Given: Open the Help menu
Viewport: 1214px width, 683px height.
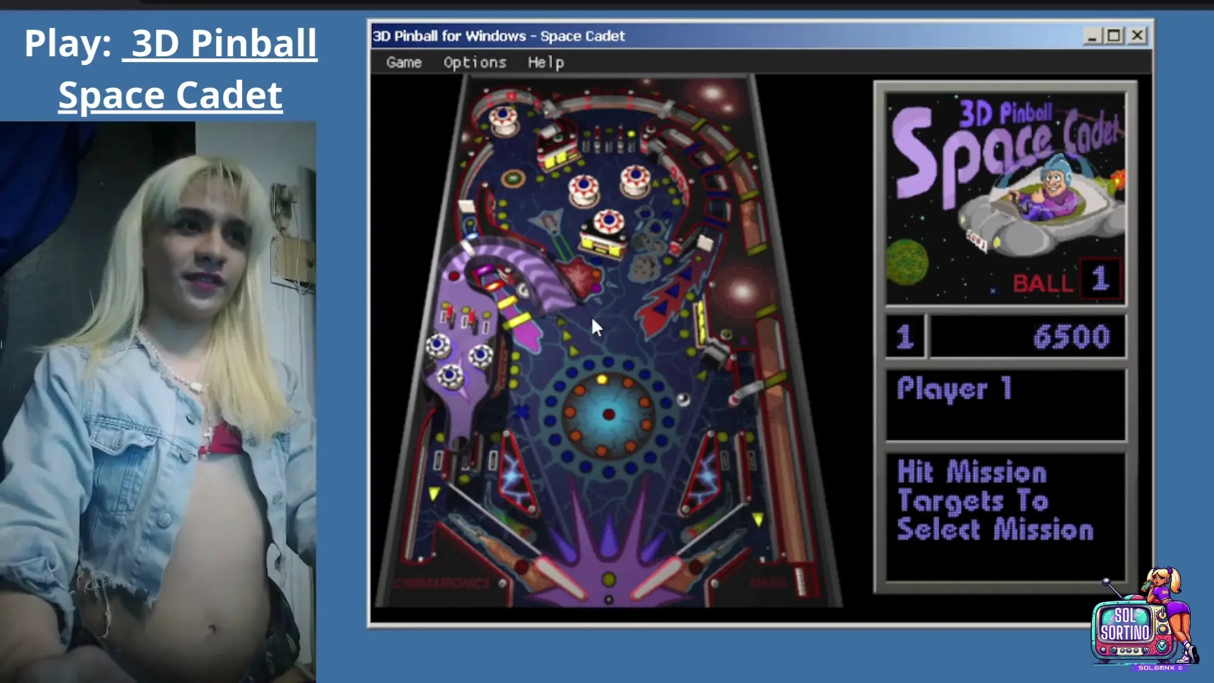Looking at the screenshot, I should point(546,63).
